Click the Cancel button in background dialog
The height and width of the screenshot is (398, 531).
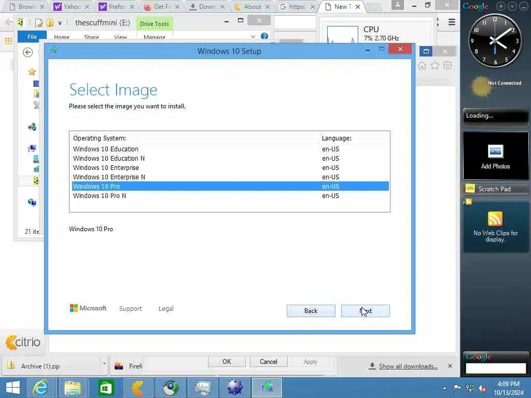point(269,361)
